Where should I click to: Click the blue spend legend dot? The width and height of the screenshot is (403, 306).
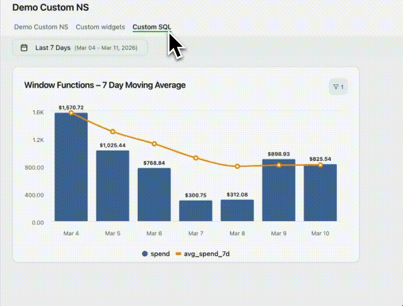point(145,254)
